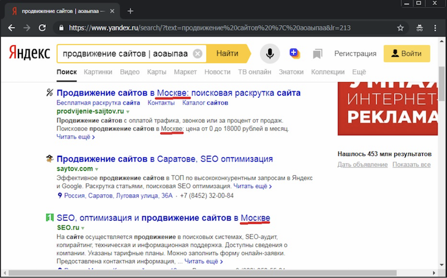Click the Яндекс logo
This screenshot has width=447, height=278.
[30, 53]
